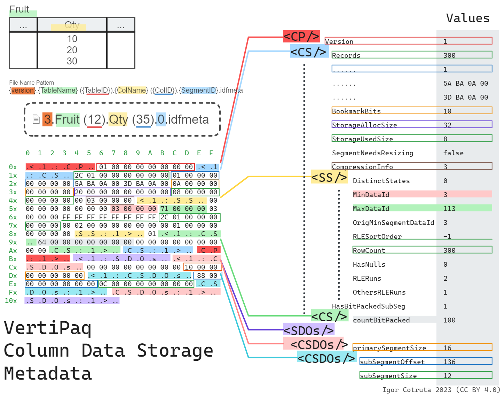
Task: Click the value 30 in the Fruit table
Action: 72,61
